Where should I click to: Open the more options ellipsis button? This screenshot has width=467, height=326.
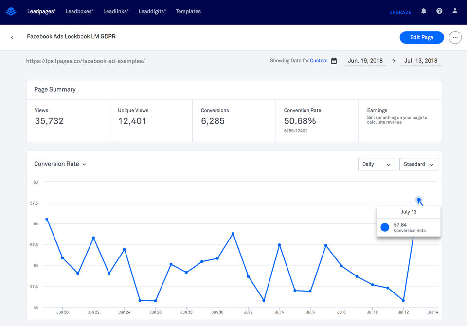point(455,37)
